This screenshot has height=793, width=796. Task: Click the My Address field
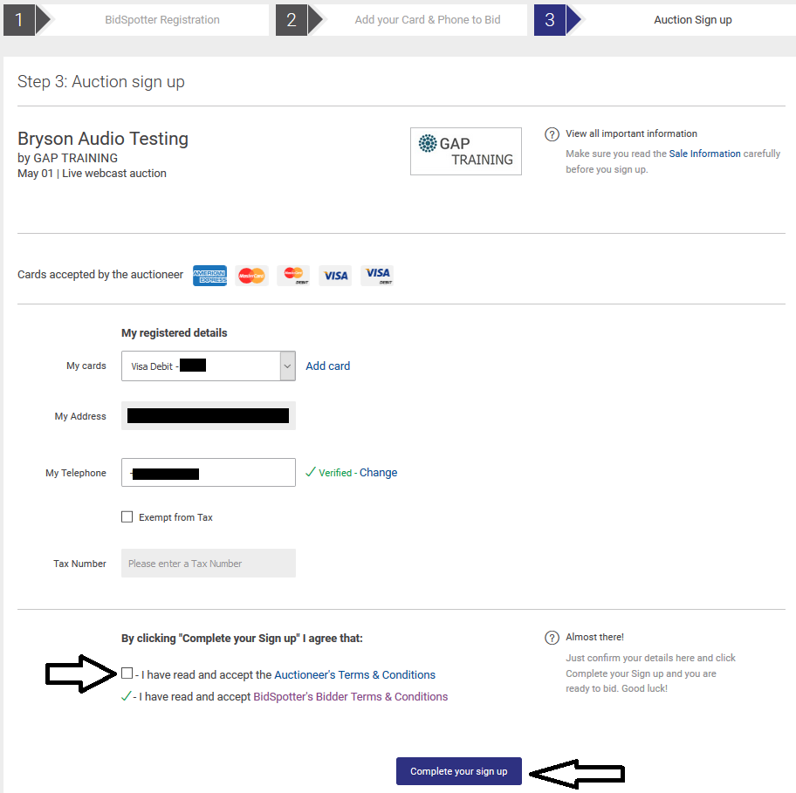click(x=208, y=416)
